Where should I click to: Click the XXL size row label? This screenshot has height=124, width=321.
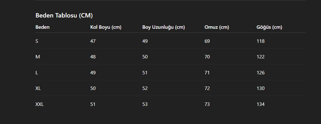point(39,104)
